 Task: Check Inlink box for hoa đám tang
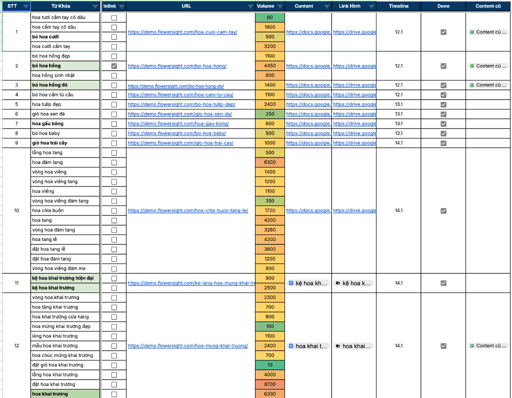(x=114, y=162)
